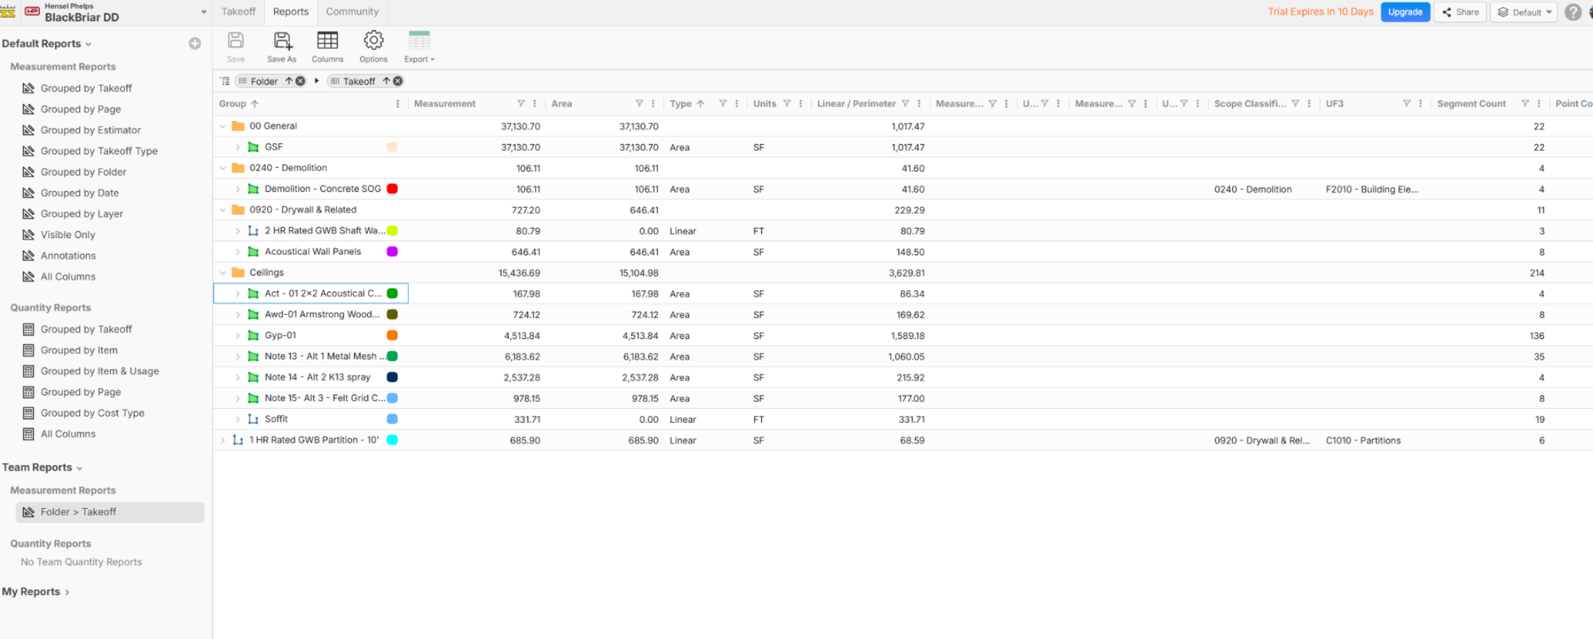Viewport: 1593px width, 639px height.
Task: Expand the Gyp-01 takeoff row
Action: (238, 335)
